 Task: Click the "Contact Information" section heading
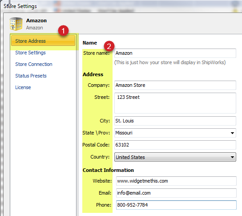click(108, 170)
